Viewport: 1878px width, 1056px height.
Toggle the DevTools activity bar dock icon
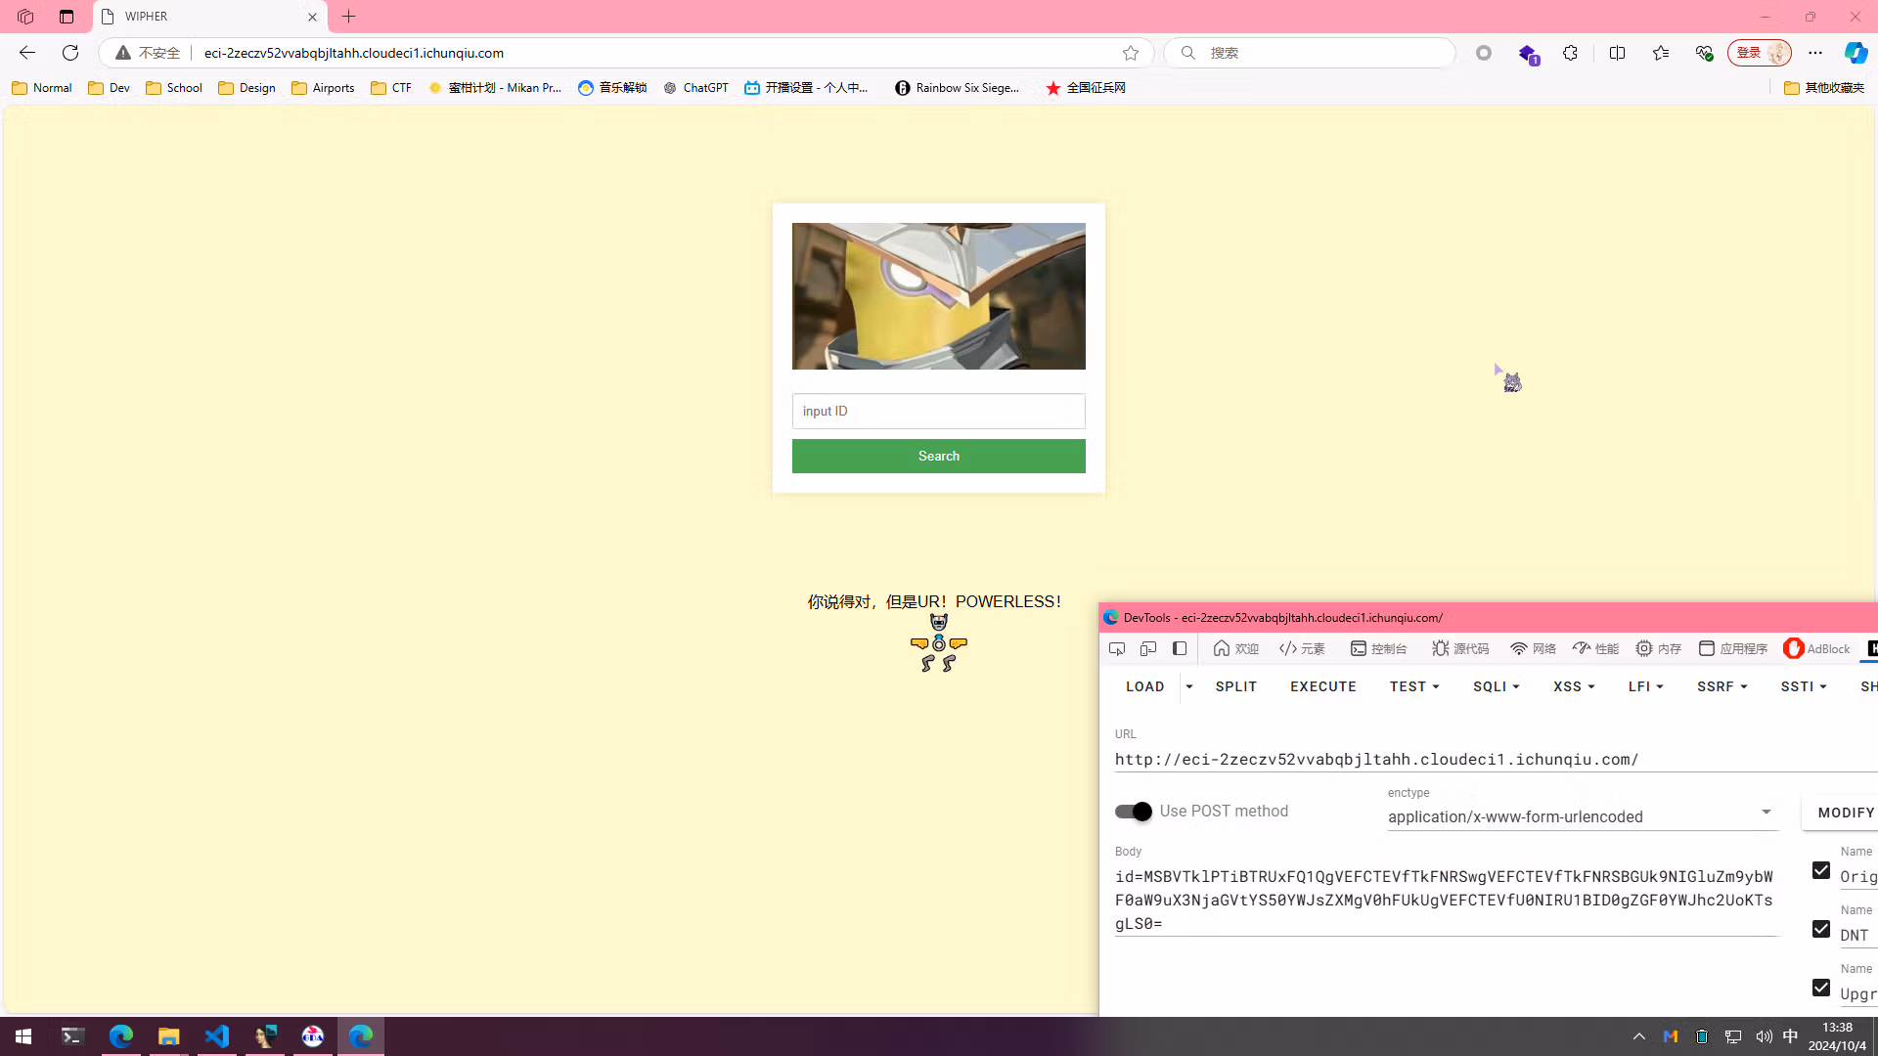(x=1180, y=648)
